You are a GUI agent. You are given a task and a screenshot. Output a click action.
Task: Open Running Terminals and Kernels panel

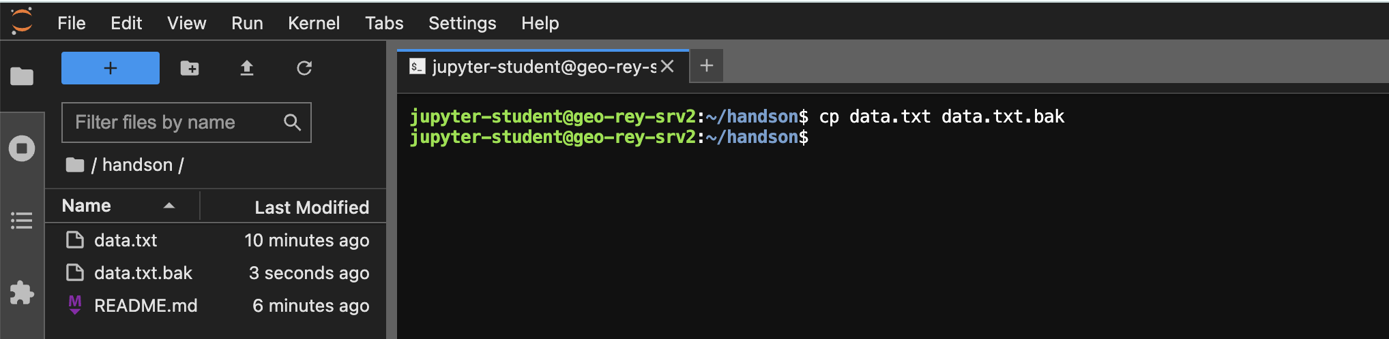point(22,148)
